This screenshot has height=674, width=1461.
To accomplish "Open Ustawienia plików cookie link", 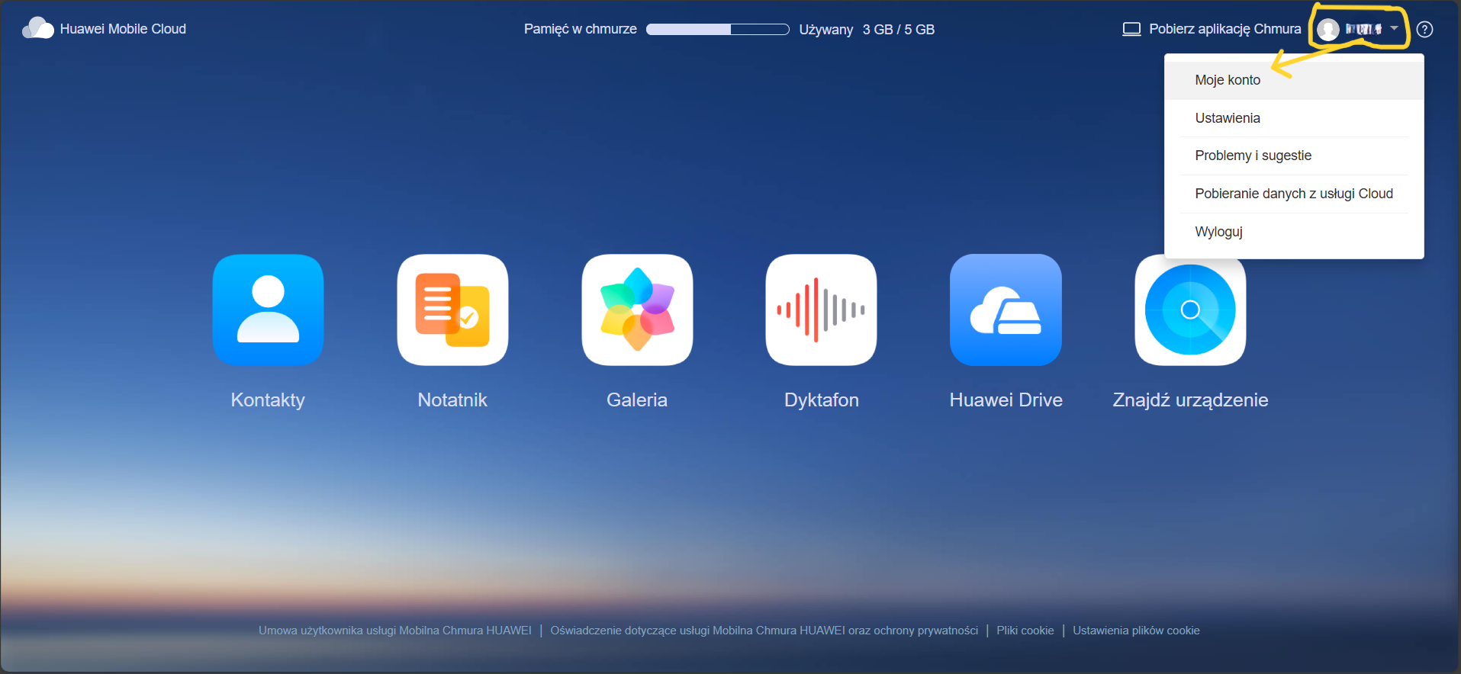I will (x=1136, y=631).
